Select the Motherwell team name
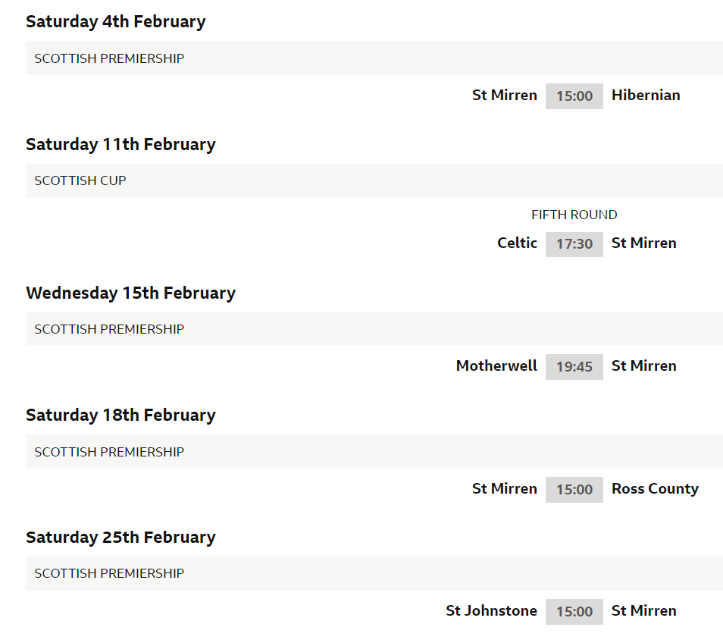 click(496, 366)
